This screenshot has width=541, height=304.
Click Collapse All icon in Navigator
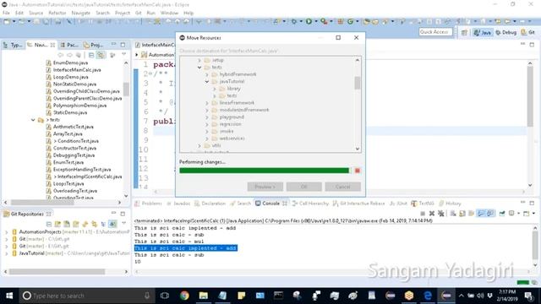click(x=91, y=55)
